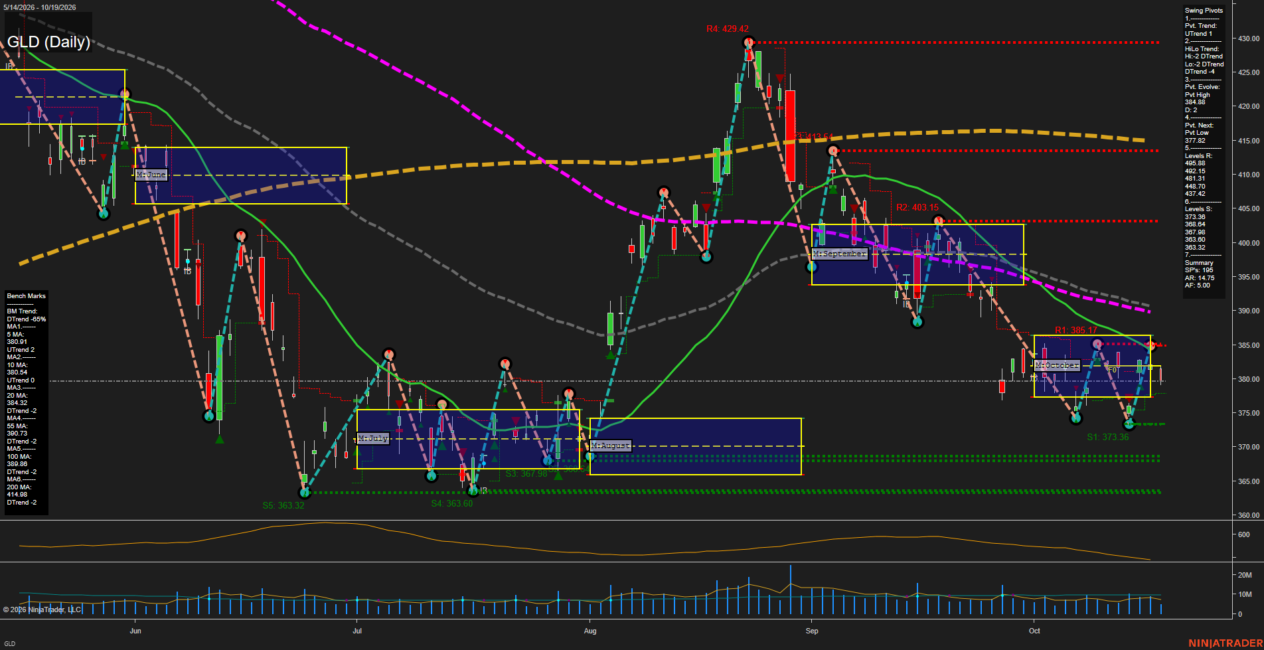This screenshot has width=1264, height=650.
Task: Click the R1: 385.17 resistance label
Action: point(1076,330)
